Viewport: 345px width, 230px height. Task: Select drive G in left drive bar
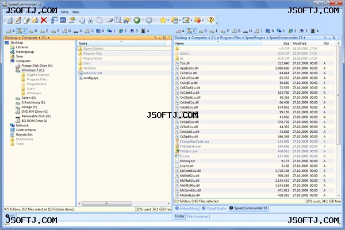coord(67,31)
